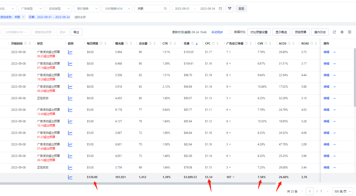
Task: Open trend chart for the first row
Action: [70, 52]
